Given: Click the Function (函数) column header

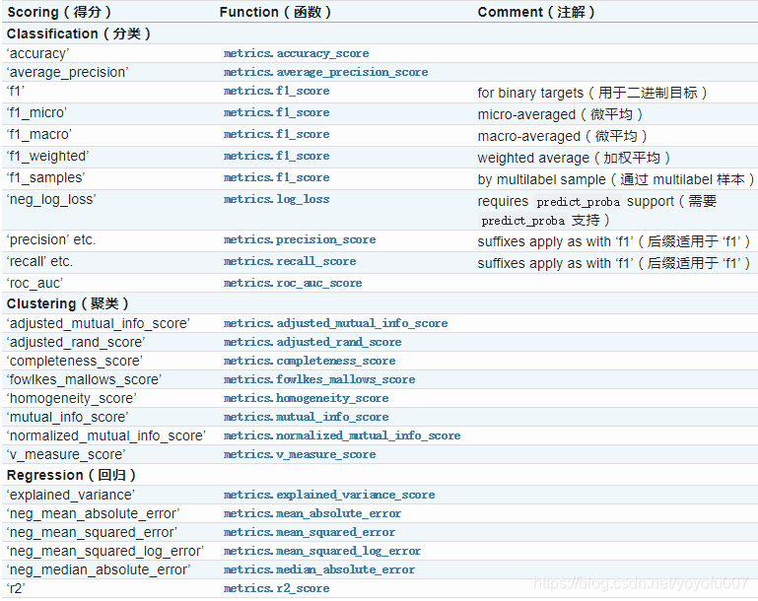Looking at the screenshot, I should [275, 12].
